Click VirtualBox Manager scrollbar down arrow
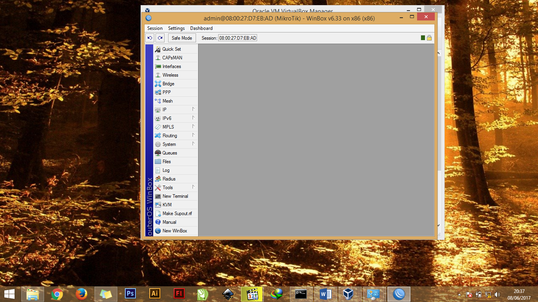The height and width of the screenshot is (302, 538). [439, 225]
